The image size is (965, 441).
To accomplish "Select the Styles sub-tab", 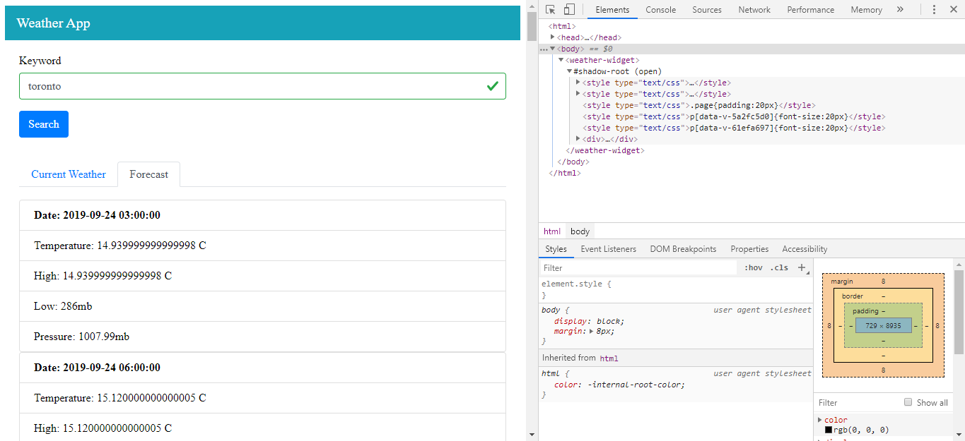I will point(556,249).
